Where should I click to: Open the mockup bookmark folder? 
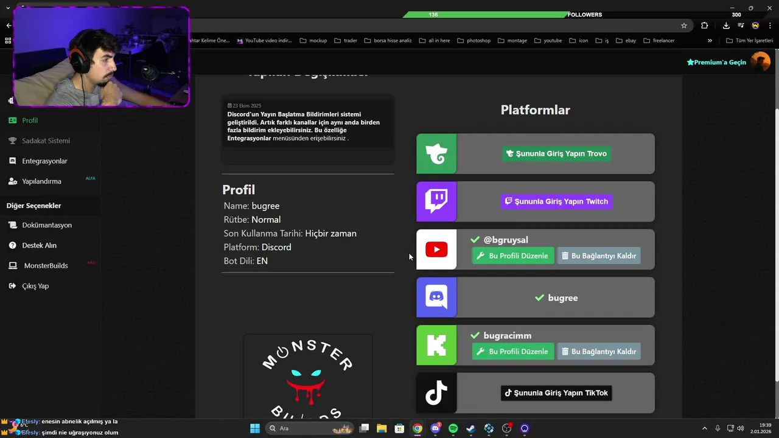click(313, 41)
